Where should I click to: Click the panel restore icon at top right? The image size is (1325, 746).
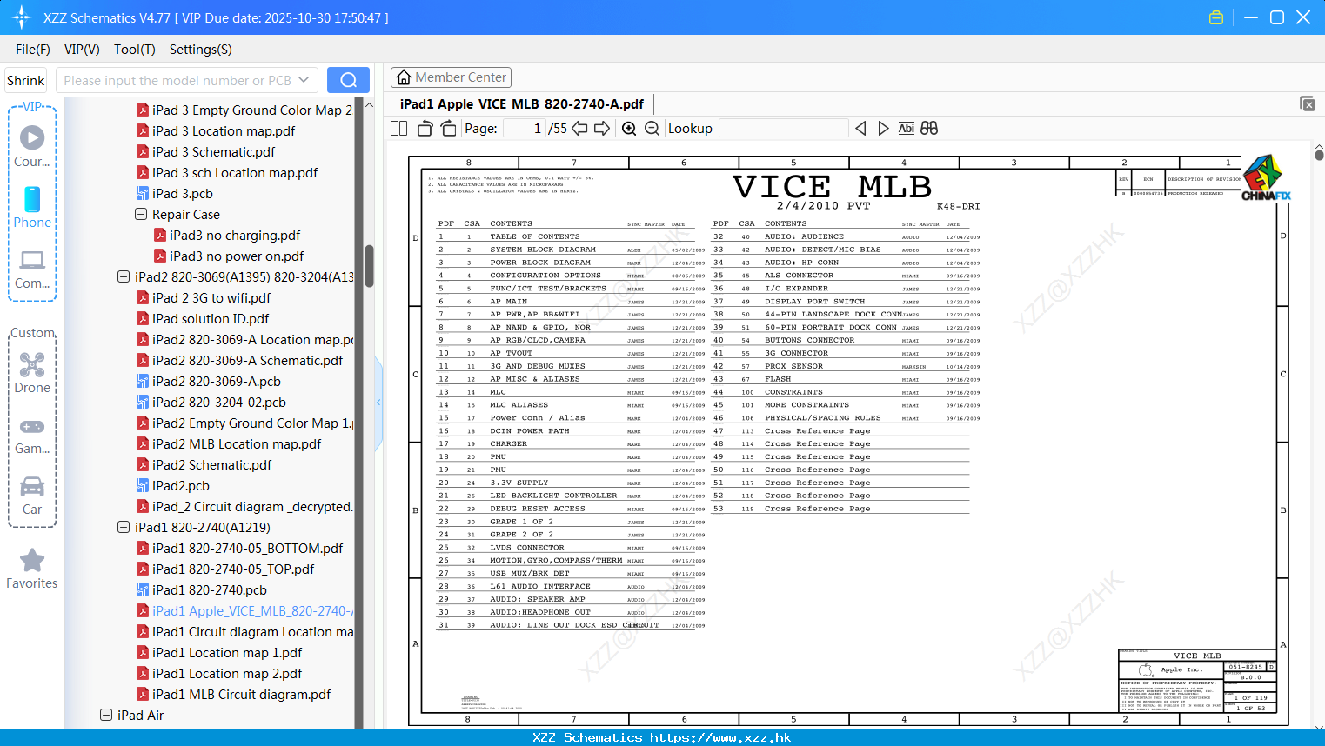tap(1308, 103)
